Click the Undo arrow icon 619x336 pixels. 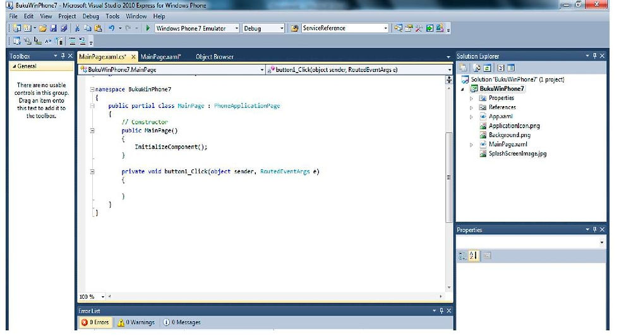(111, 28)
